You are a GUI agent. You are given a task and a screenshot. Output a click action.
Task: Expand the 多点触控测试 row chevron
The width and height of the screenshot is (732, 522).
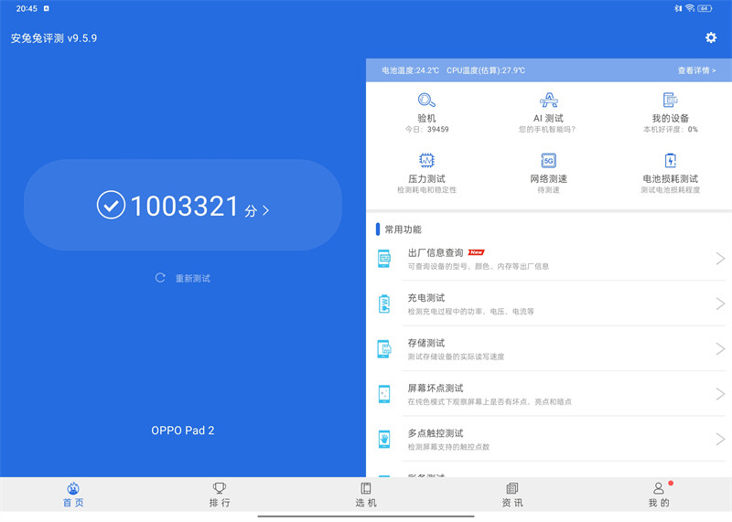coord(720,439)
